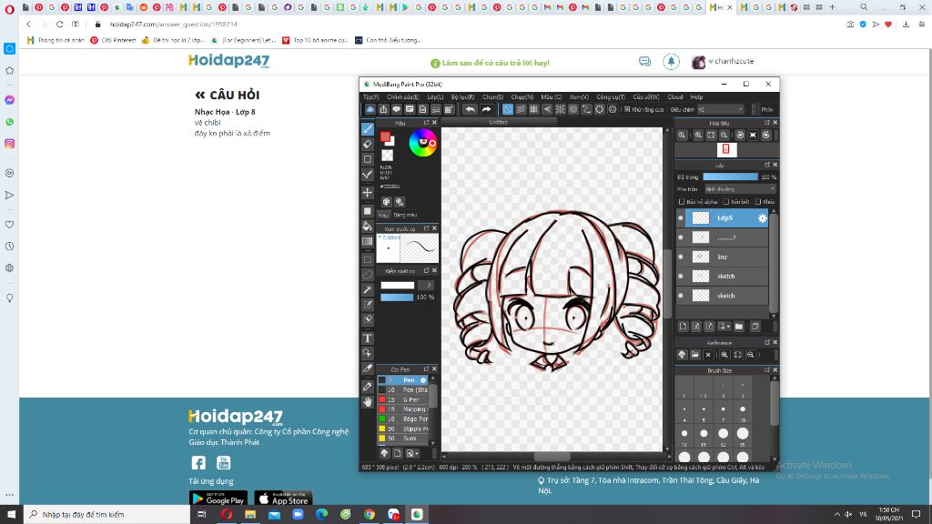Open Chrome from the Windows taskbar

(x=370, y=515)
